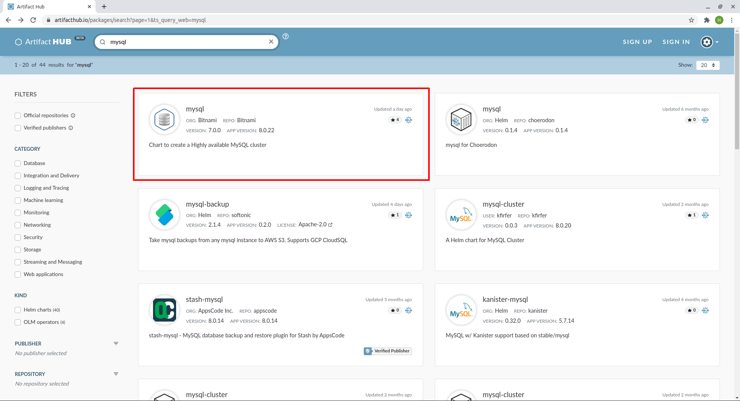This screenshot has height=401, width=740.
Task: Click star count on kfirfer mysql-cluster card
Action: click(x=692, y=215)
